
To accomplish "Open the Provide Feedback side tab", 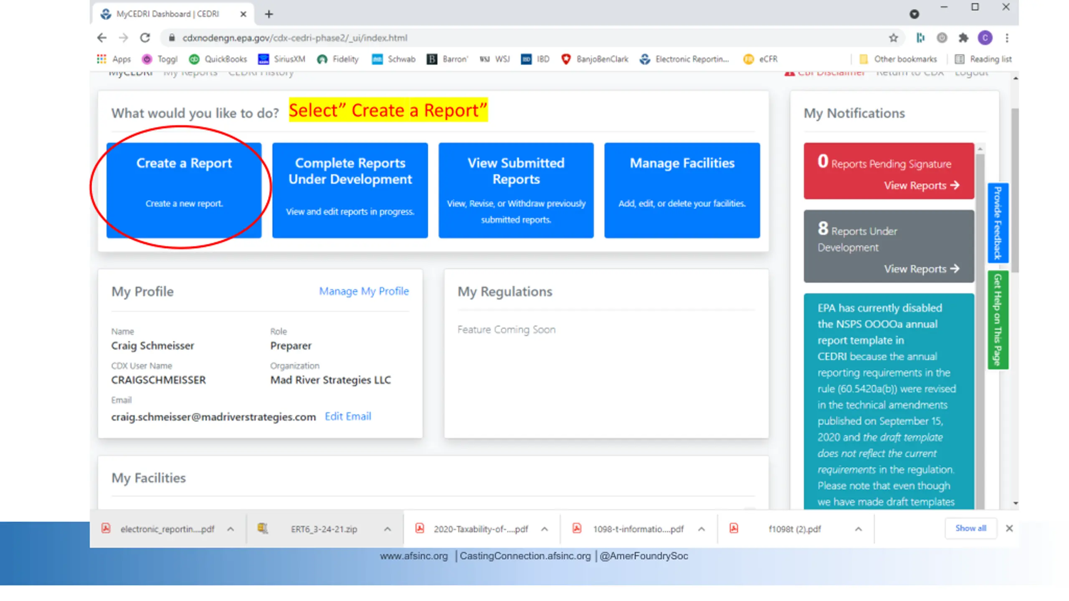I will click(998, 223).
